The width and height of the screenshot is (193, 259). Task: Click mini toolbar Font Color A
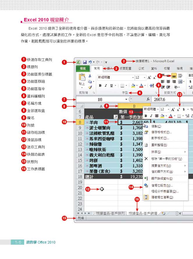171,116
